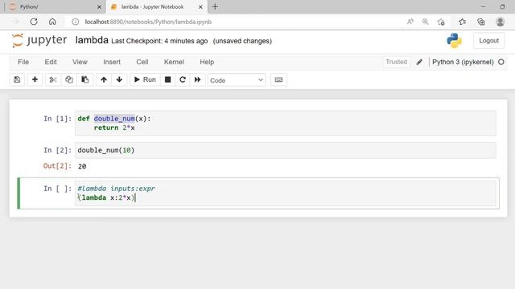Open the Cell menu
Image resolution: width=515 pixels, height=289 pixels.
click(142, 62)
